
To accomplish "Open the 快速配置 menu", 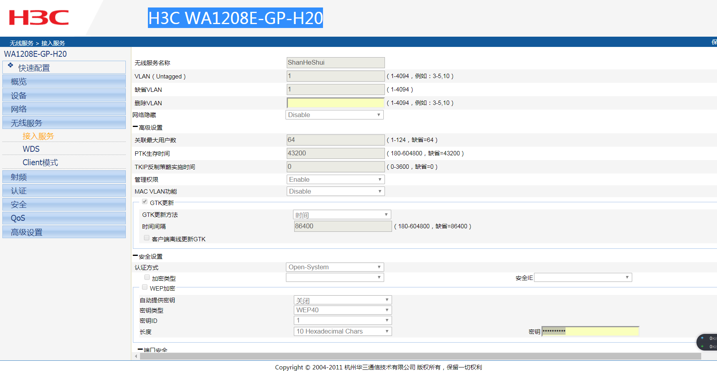I will [x=64, y=67].
